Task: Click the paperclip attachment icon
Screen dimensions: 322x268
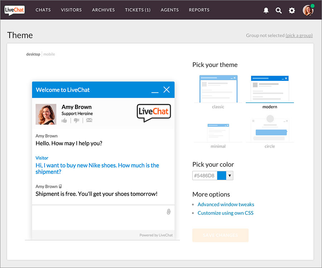Action: pos(169,212)
